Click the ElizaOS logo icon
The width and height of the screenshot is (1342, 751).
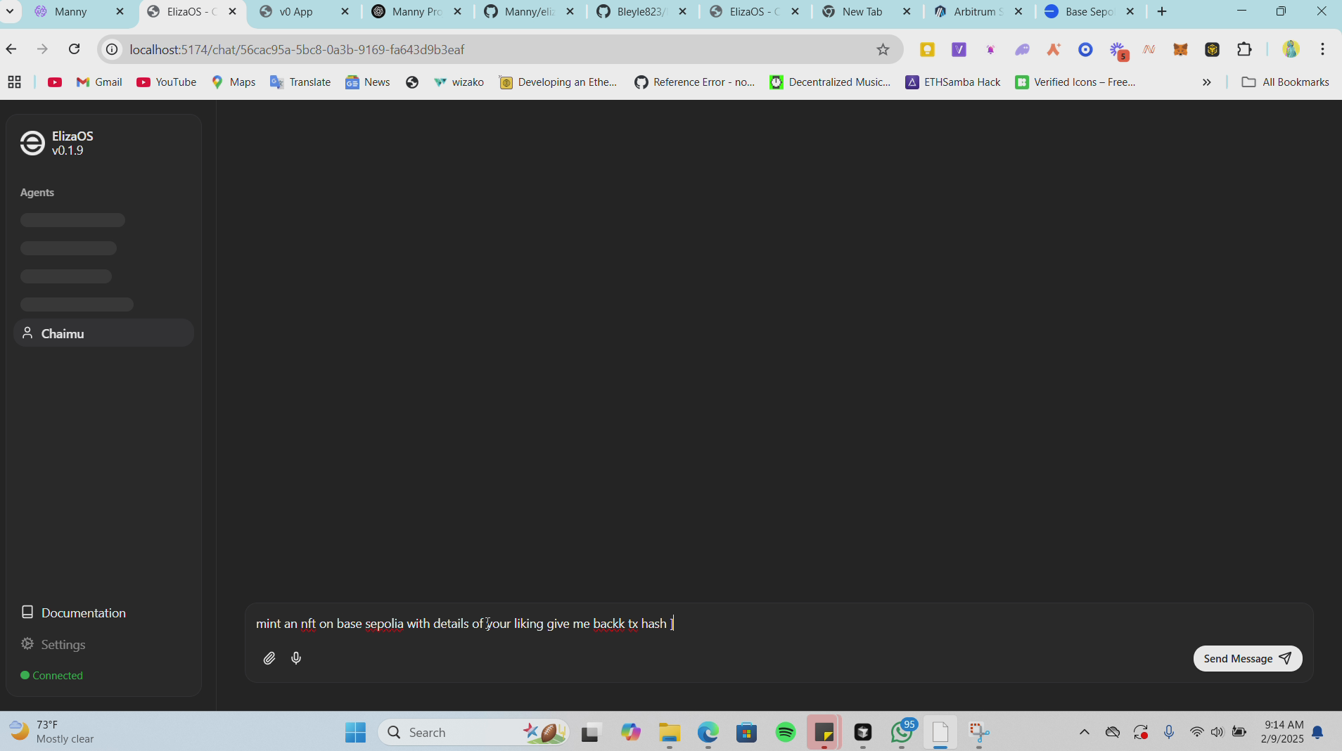[32, 143]
